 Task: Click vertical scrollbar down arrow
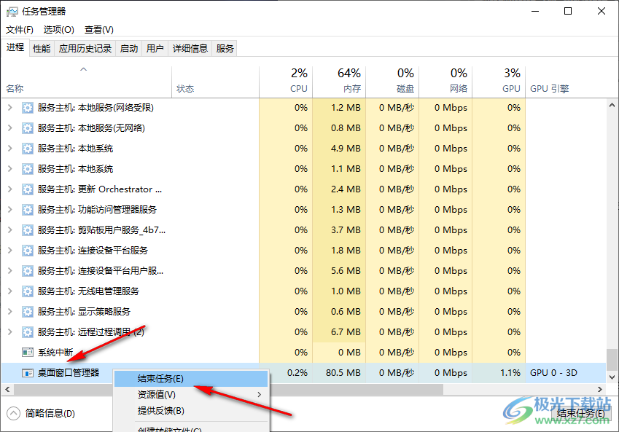pos(612,377)
